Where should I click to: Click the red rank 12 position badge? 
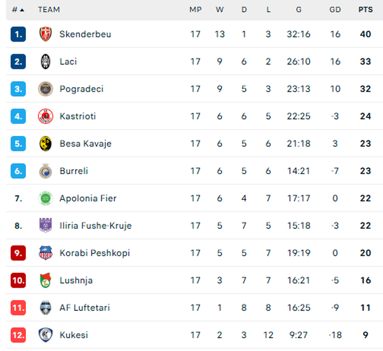pyautogui.click(x=18, y=335)
